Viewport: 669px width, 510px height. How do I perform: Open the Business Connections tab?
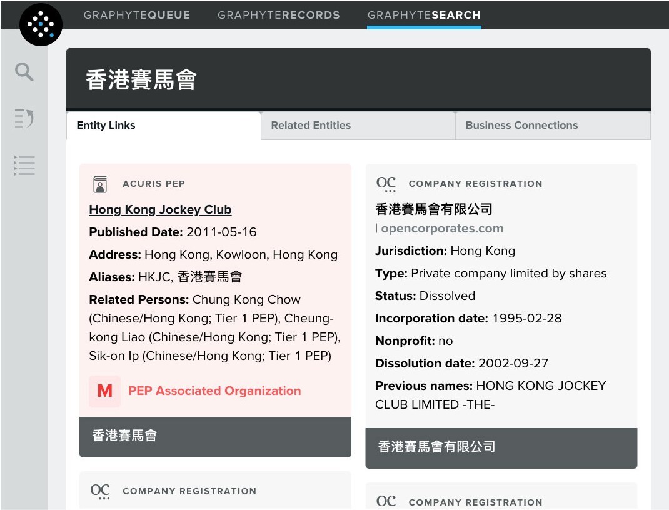[521, 126]
